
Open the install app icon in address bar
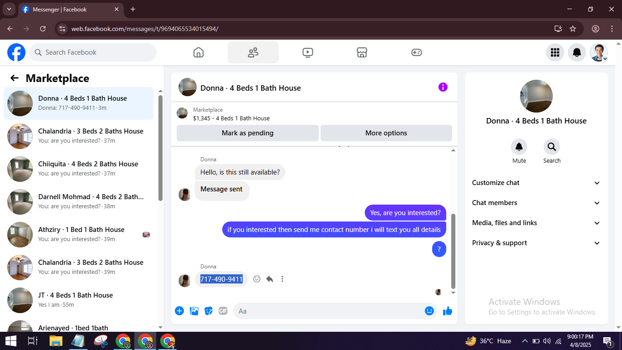tap(558, 29)
